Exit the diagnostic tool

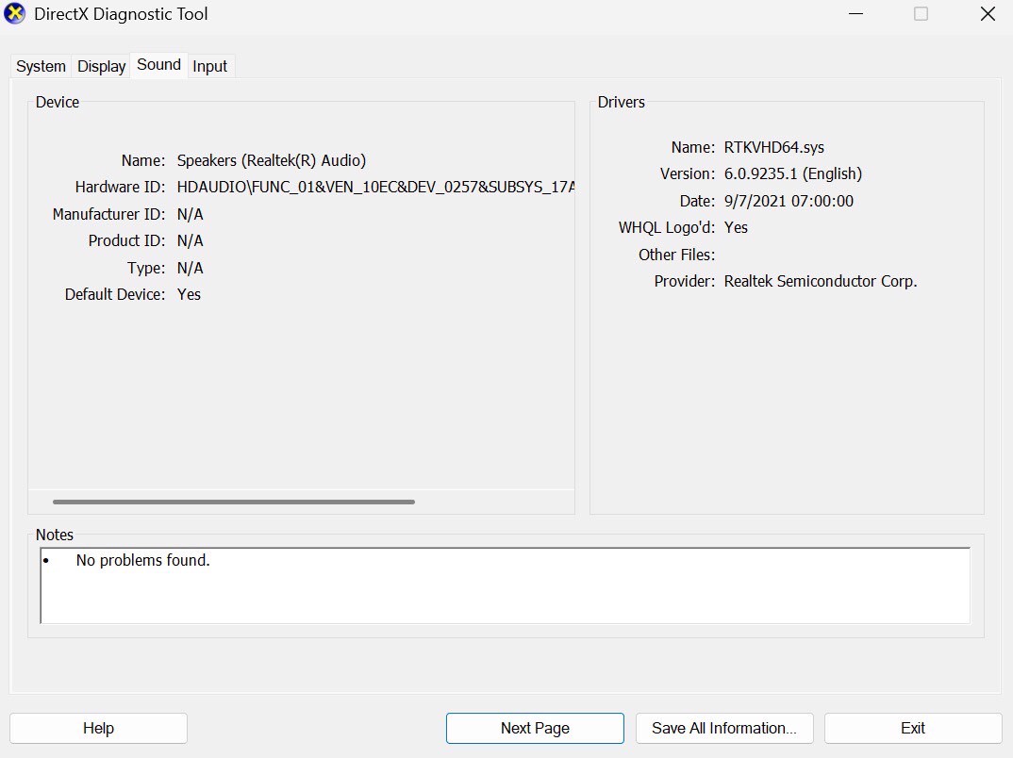[911, 728]
